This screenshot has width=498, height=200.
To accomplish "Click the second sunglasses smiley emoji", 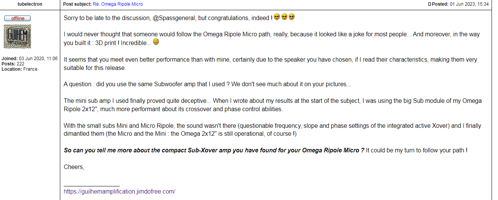I will coord(284,17).
